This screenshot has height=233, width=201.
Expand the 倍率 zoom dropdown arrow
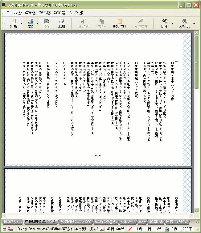pos(172,23)
